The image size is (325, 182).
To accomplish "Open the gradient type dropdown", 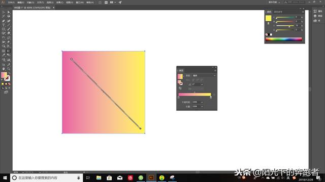I will coord(204,76).
